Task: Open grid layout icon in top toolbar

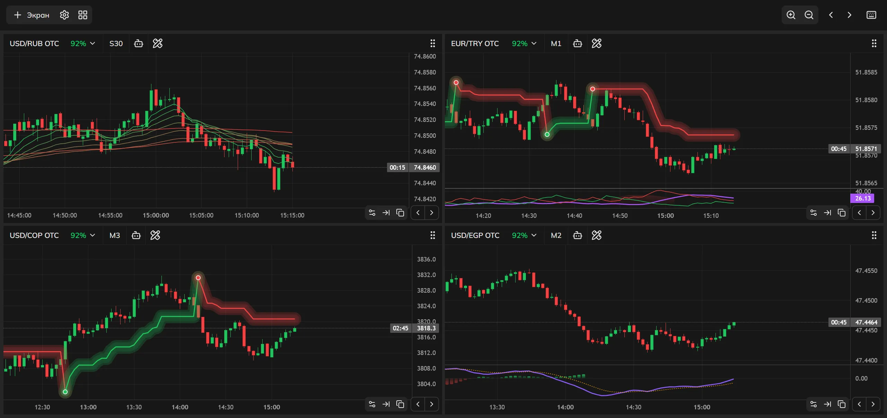Action: [82, 15]
